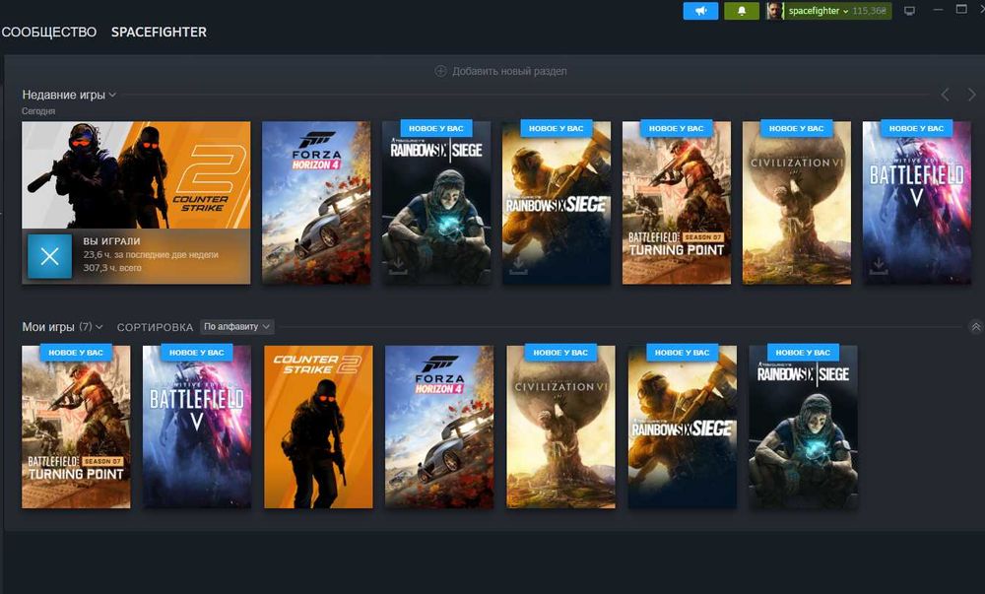
Task: Open the green notifications bell
Action: pyautogui.click(x=742, y=11)
